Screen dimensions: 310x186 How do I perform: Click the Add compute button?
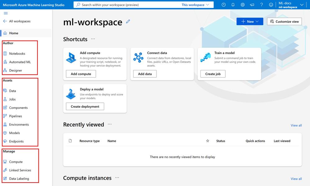pos(81,74)
